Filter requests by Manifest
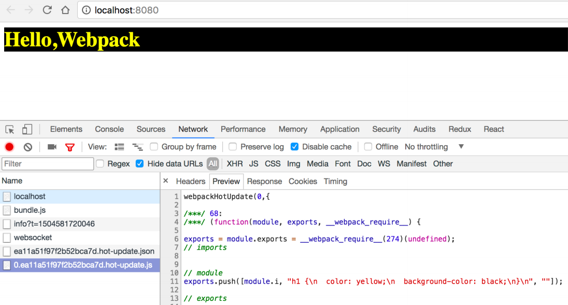Screen dimensions: 568x305 click(x=411, y=163)
